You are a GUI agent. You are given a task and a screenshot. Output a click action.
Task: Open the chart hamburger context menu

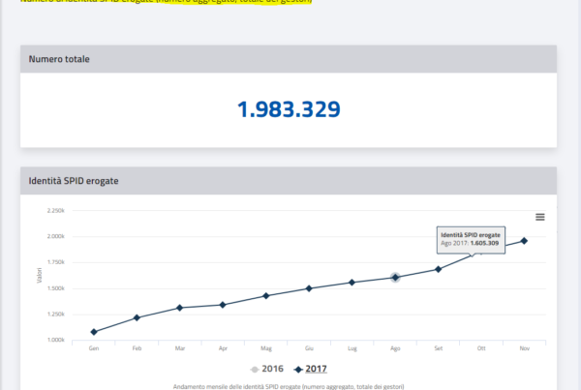(x=539, y=217)
